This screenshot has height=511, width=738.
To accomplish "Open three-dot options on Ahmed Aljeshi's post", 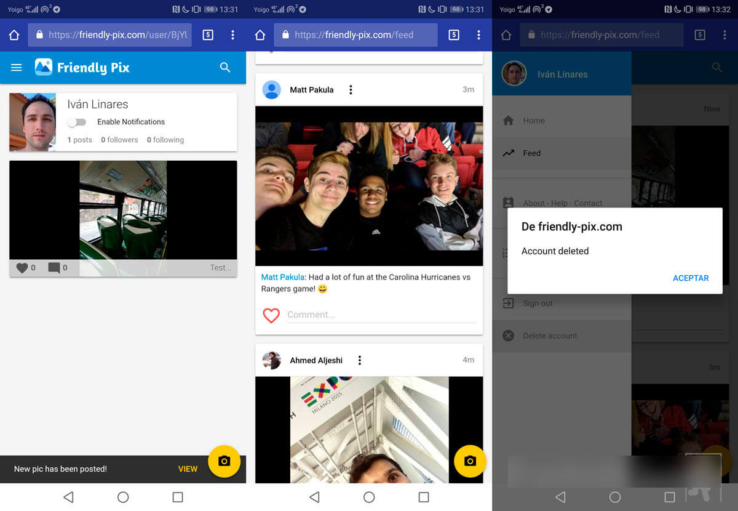I will click(360, 360).
